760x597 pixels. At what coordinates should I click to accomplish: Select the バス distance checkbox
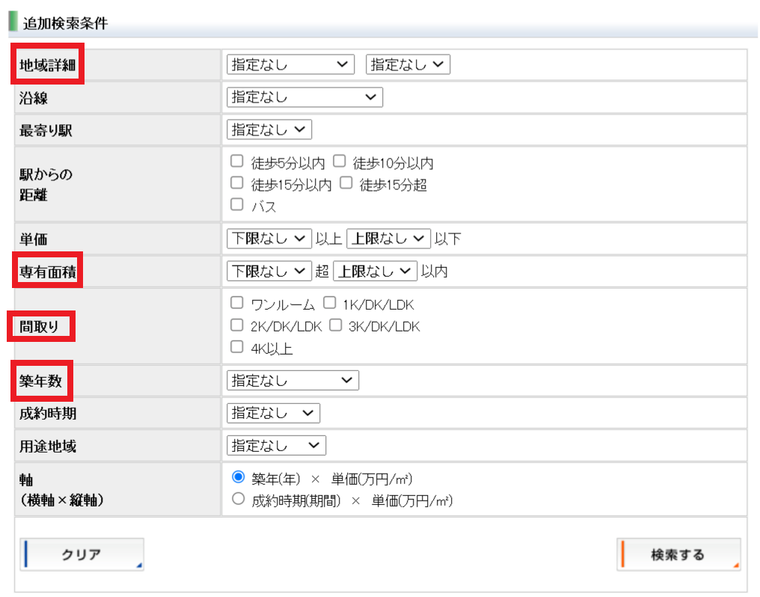[x=237, y=204]
